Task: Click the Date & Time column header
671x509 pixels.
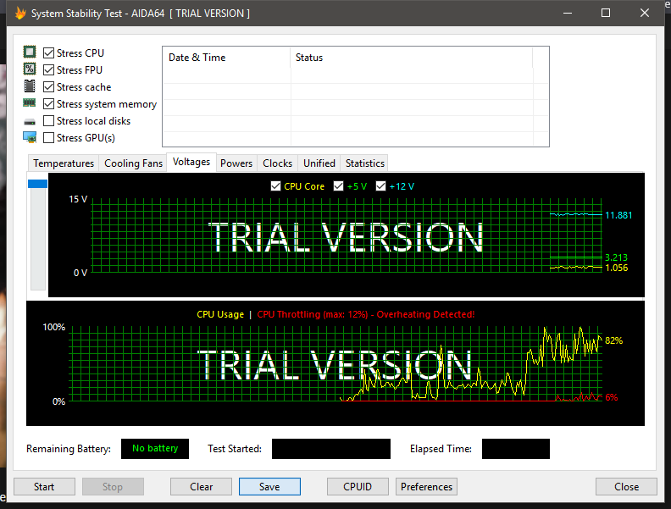Action: [226, 58]
